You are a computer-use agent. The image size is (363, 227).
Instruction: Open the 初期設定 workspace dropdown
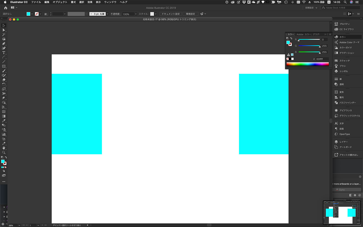pos(311,8)
